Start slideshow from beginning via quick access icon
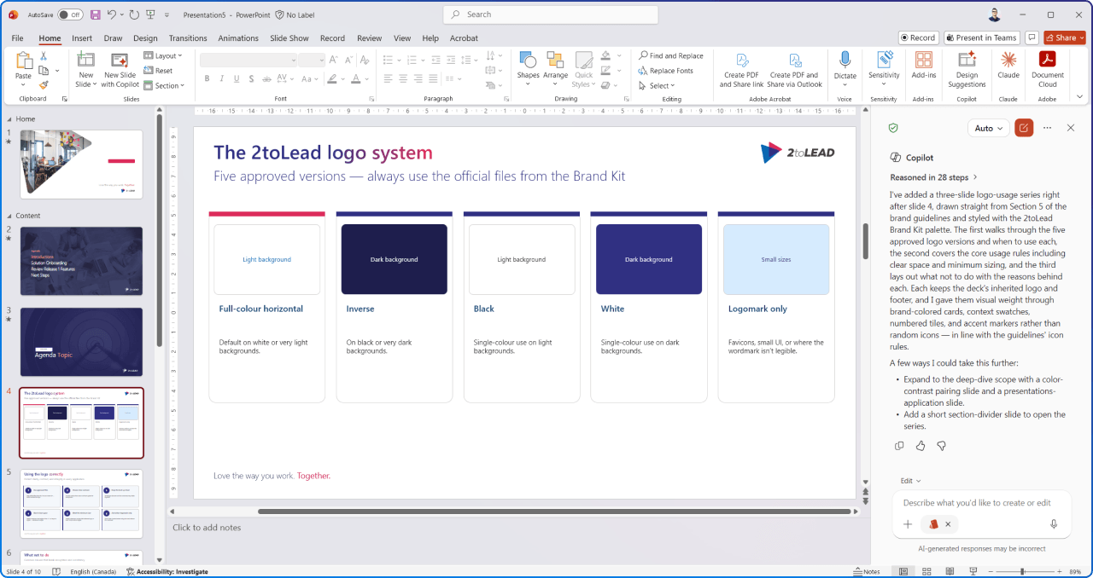This screenshot has height=578, width=1093. point(150,14)
